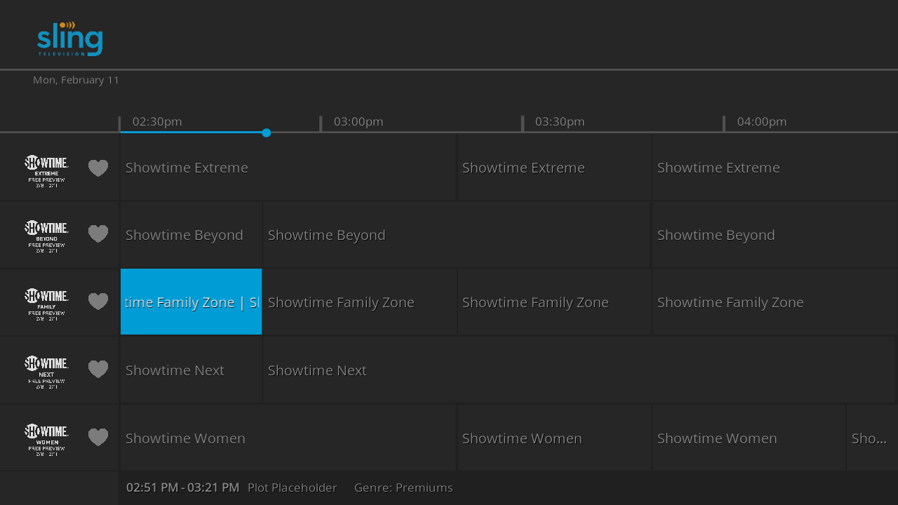This screenshot has width=898, height=505.
Task: Select the Showtime Women channel logo
Action: point(46,438)
